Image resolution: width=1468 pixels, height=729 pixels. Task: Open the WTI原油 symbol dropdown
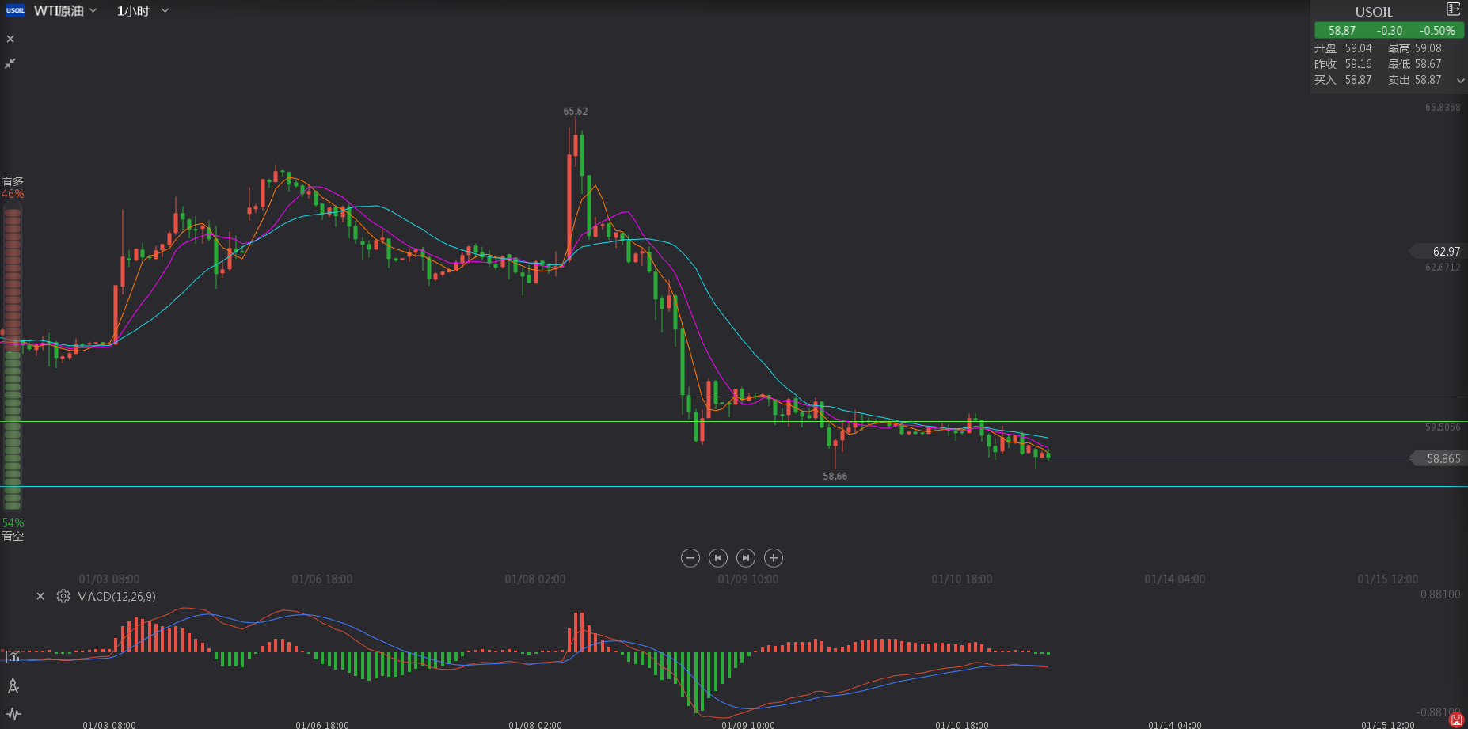pyautogui.click(x=66, y=11)
